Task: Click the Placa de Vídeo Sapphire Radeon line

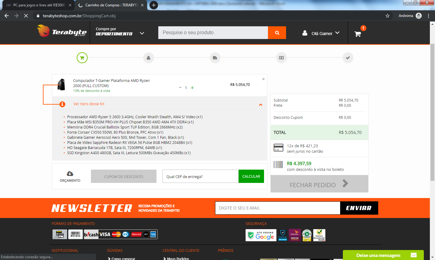Action: coord(130,143)
